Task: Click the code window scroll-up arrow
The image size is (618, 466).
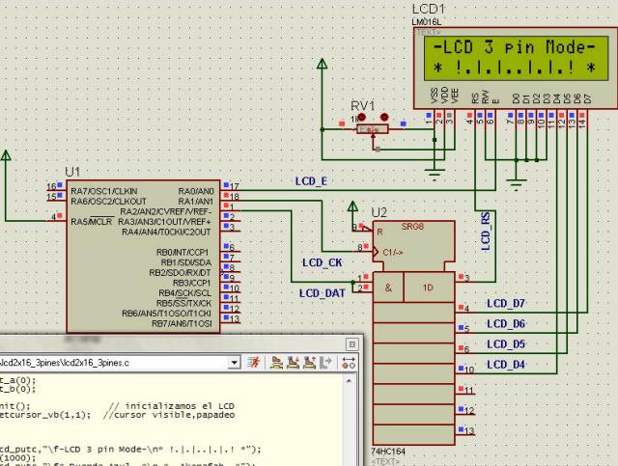Action: pyautogui.click(x=349, y=381)
